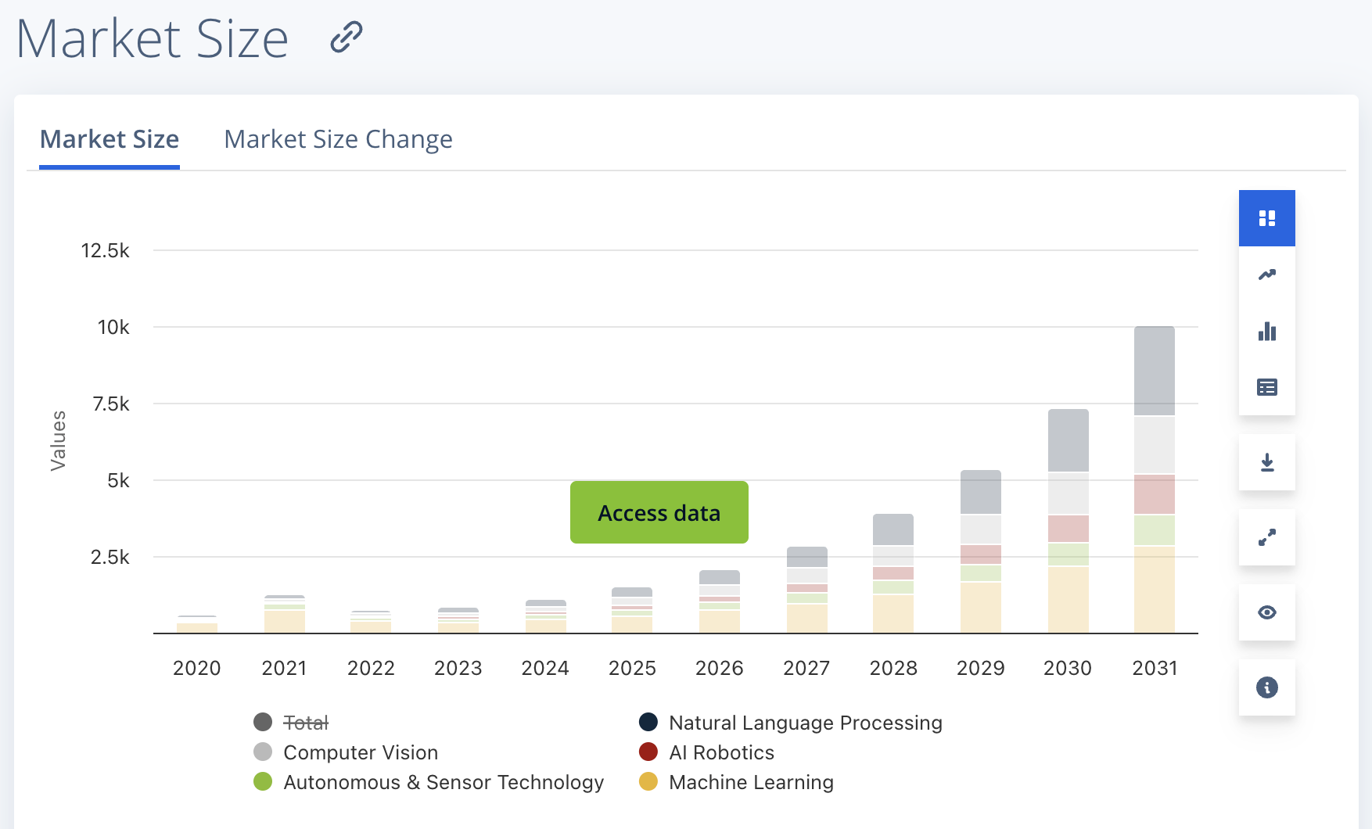Viewport: 1372px width, 829px height.
Task: Switch to Market Size Change tab
Action: [x=338, y=139]
